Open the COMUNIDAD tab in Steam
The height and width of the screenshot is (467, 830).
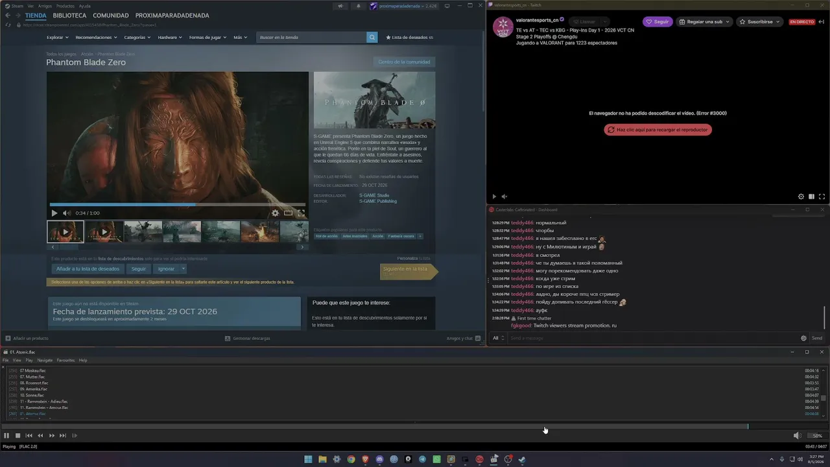point(111,16)
